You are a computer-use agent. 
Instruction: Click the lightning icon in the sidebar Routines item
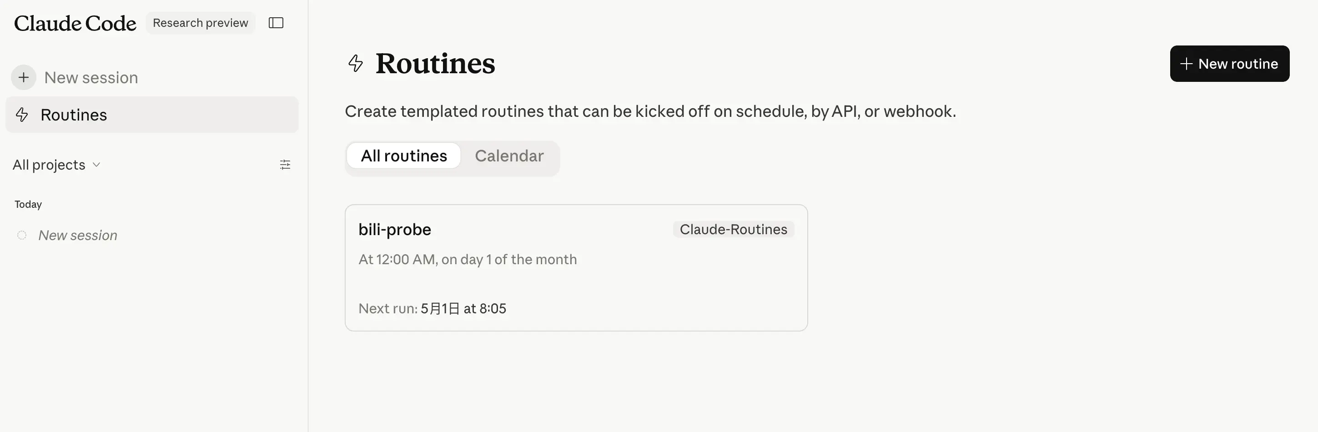22,115
